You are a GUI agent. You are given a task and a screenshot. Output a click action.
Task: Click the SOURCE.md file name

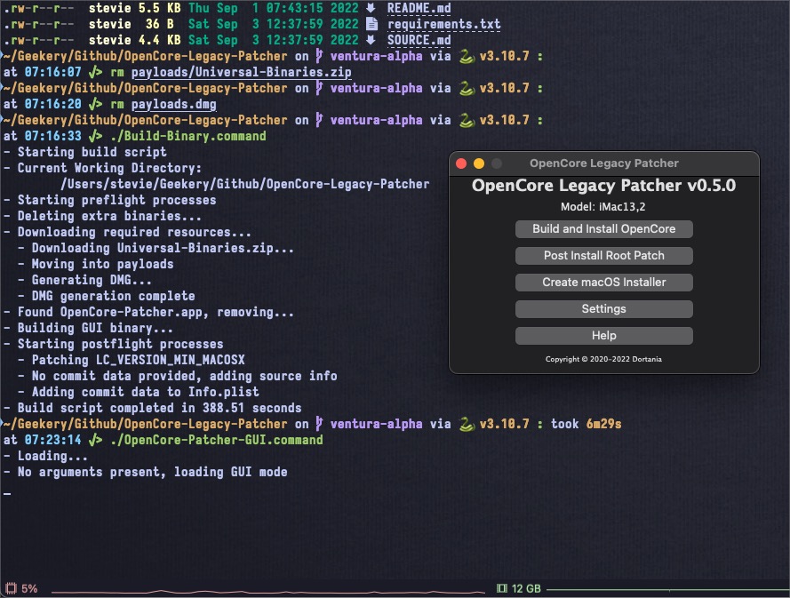[x=419, y=40]
